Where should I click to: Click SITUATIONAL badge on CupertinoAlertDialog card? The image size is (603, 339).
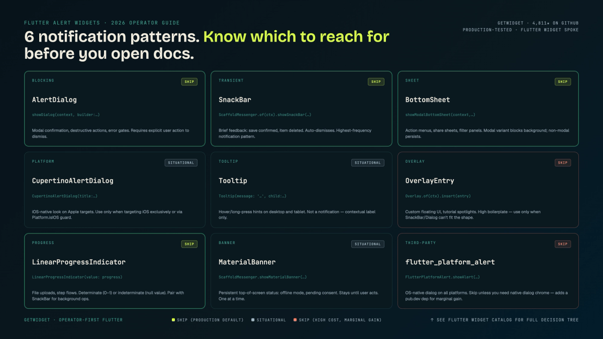tap(181, 163)
